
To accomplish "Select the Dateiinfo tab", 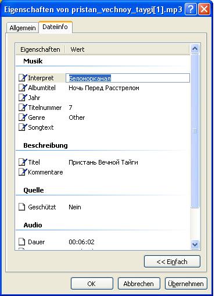I will (55, 27).
